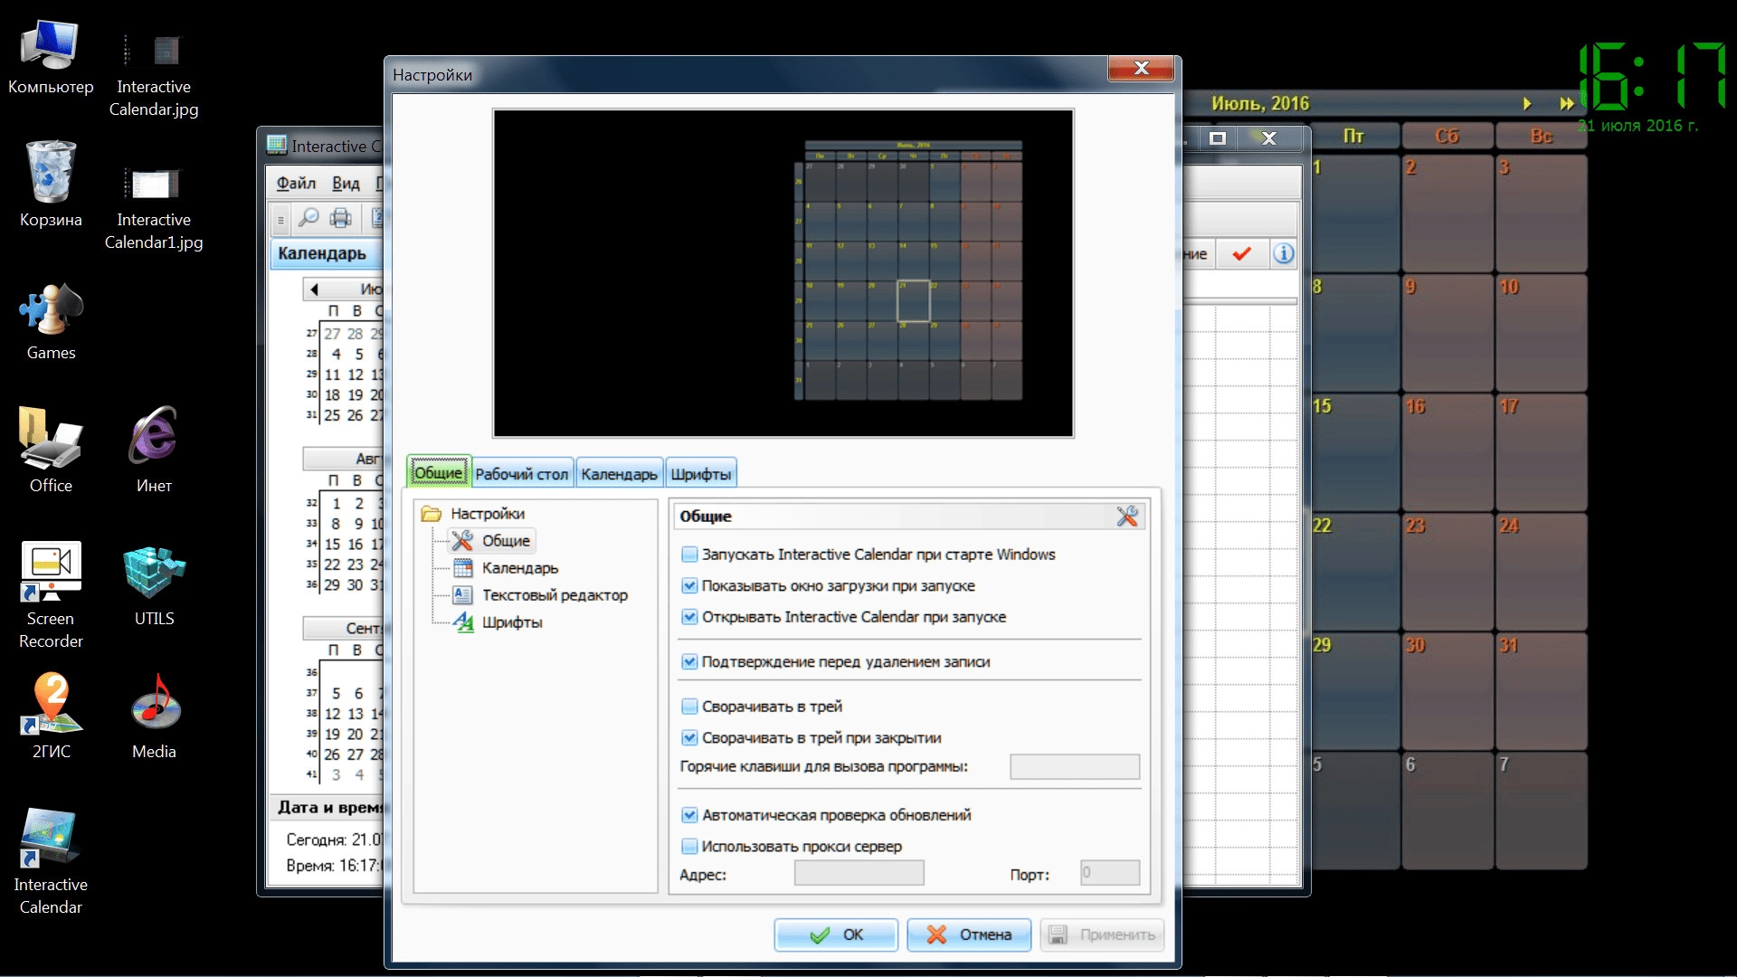This screenshot has height=977, width=1737.
Task: Maximize the Interactive Calendar main window
Action: [1218, 138]
